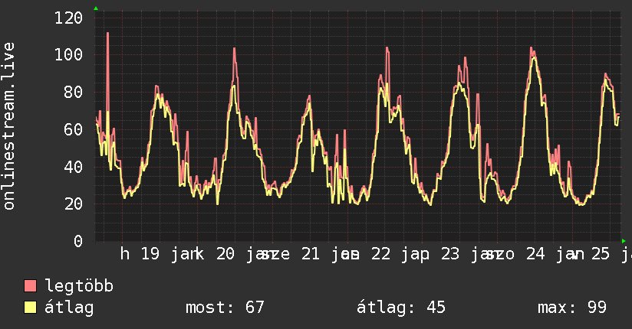Click the y-axis label 100
This screenshot has height=329, width=632.
69,54
